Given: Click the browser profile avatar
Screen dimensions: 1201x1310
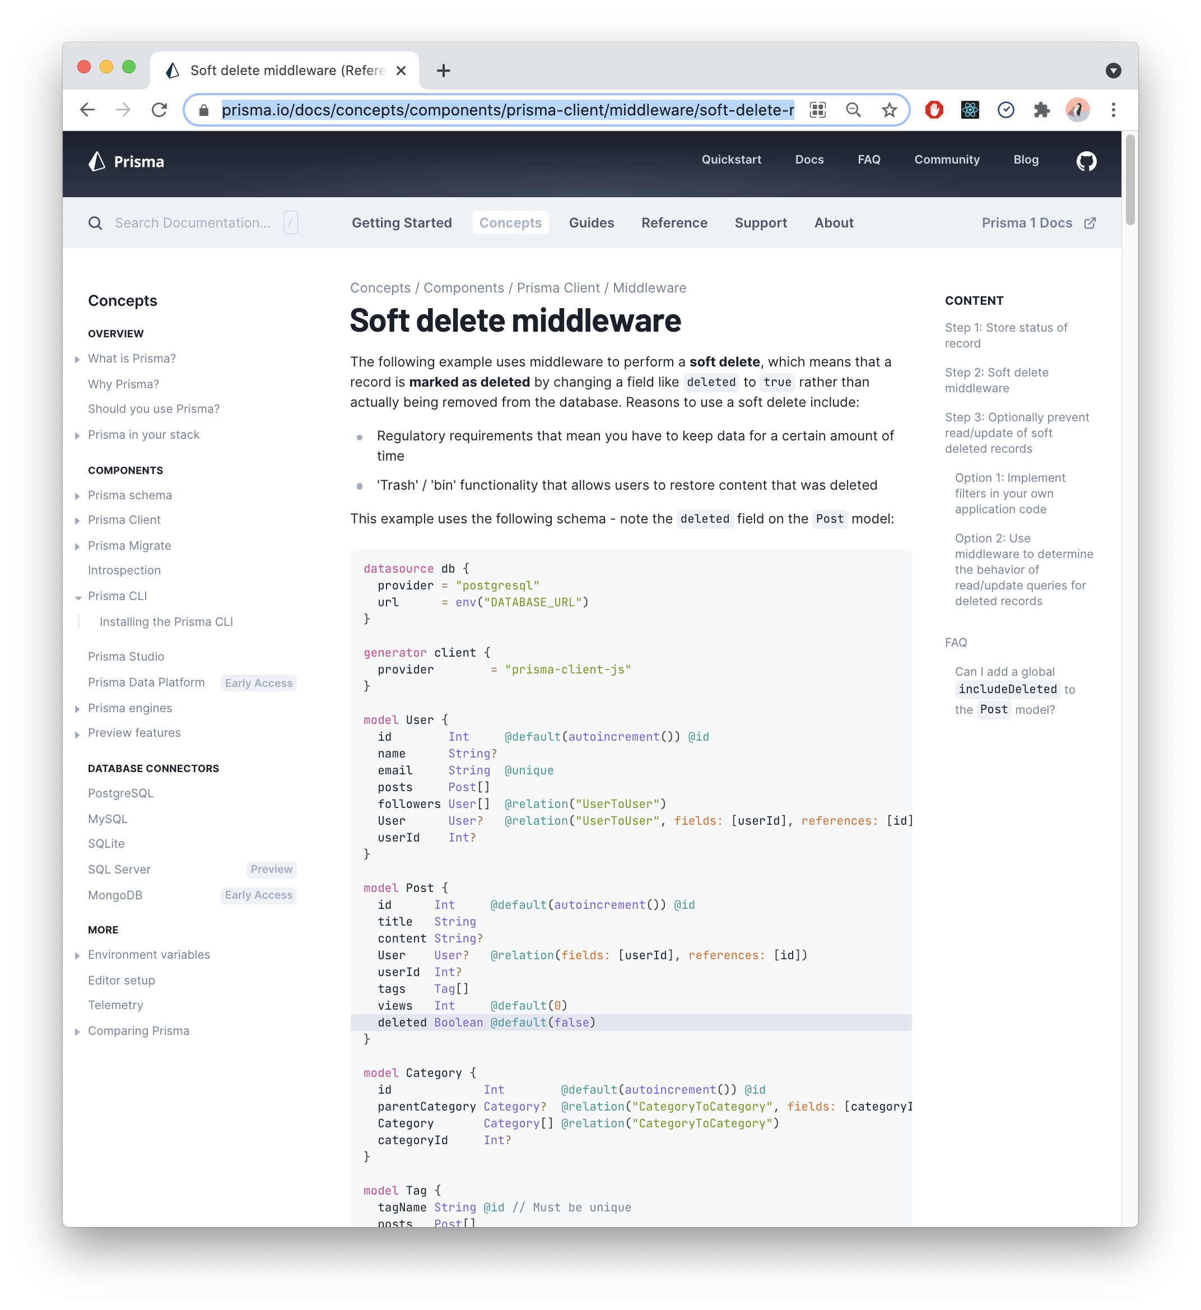Looking at the screenshot, I should 1078,109.
